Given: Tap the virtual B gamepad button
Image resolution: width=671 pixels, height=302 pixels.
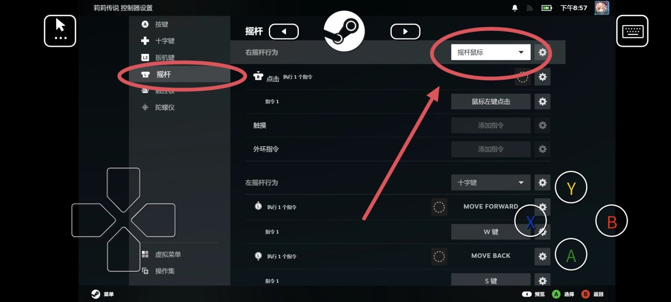Looking at the screenshot, I should click(612, 221).
